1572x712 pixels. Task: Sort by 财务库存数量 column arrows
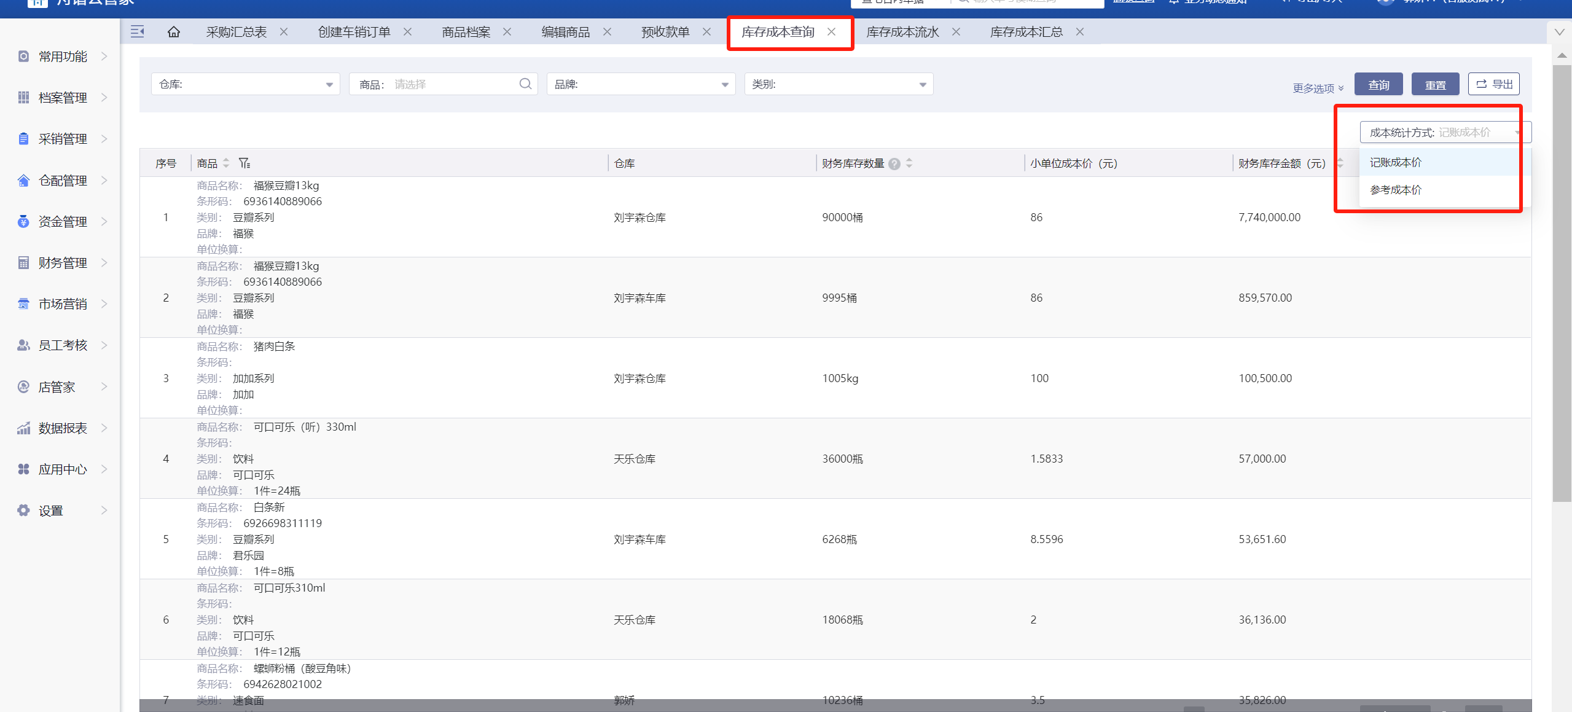(909, 163)
